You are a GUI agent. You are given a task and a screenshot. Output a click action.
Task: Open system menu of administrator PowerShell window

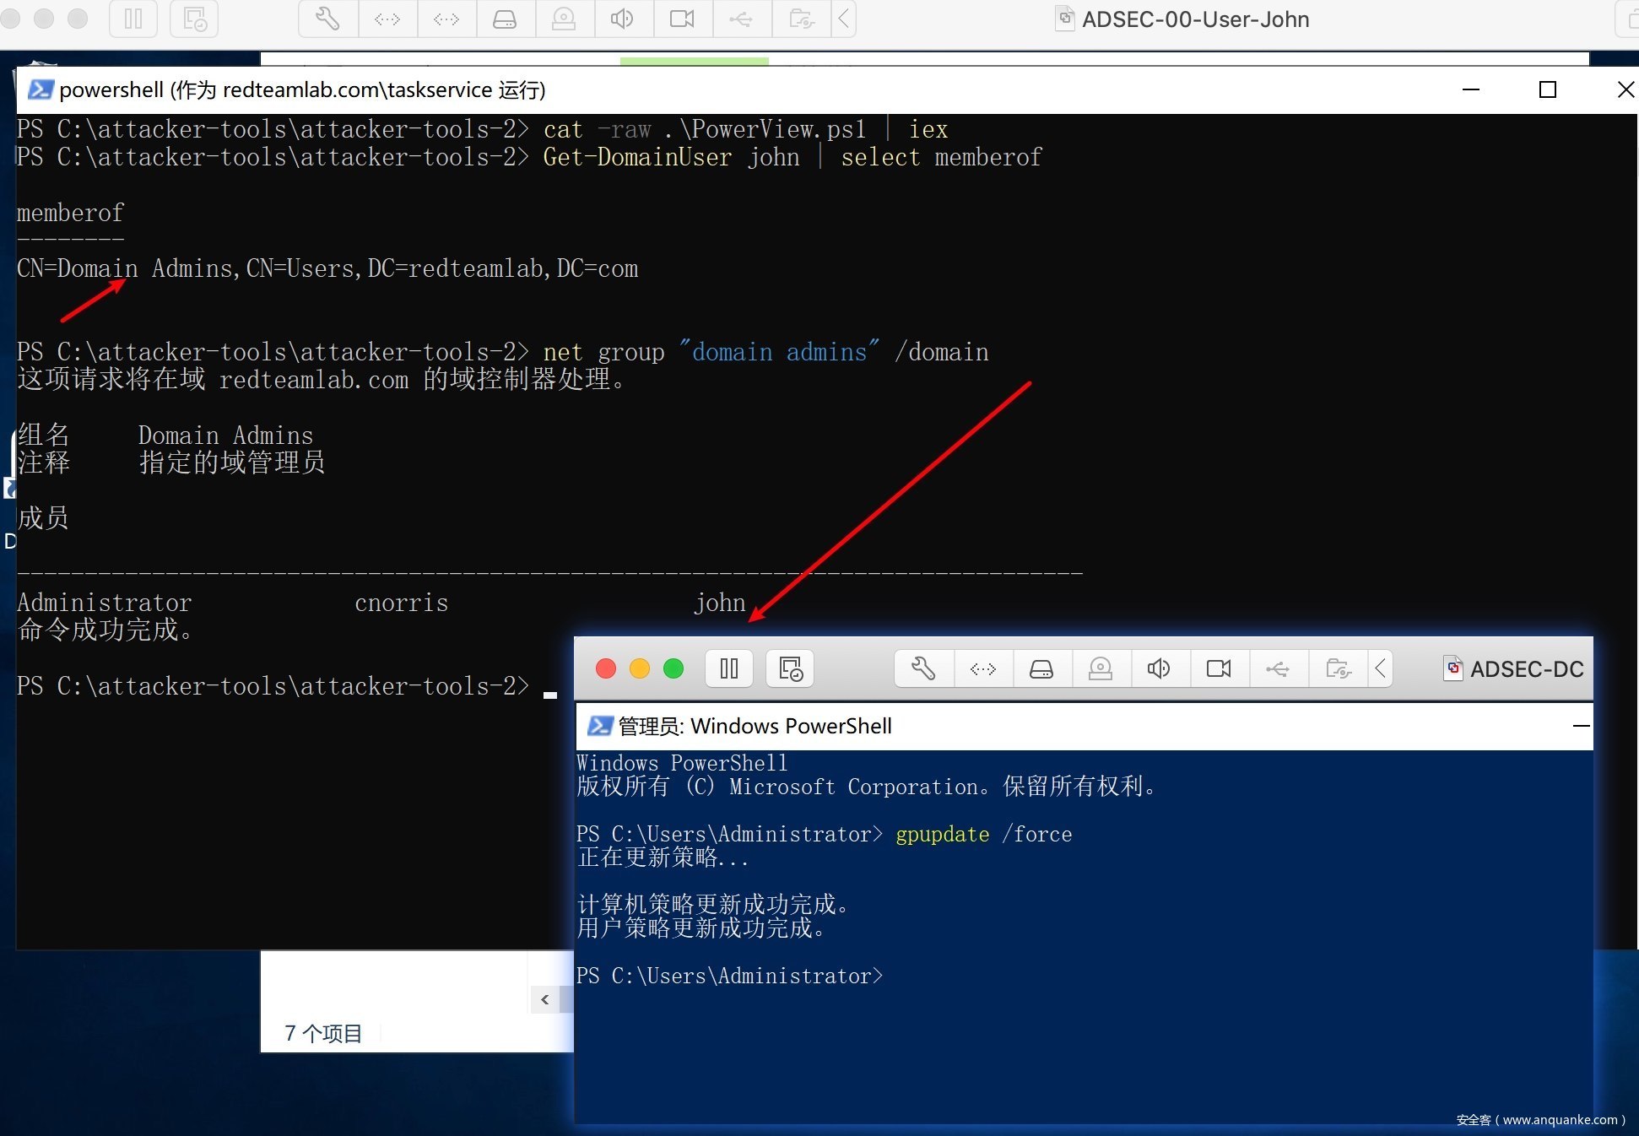tap(599, 726)
